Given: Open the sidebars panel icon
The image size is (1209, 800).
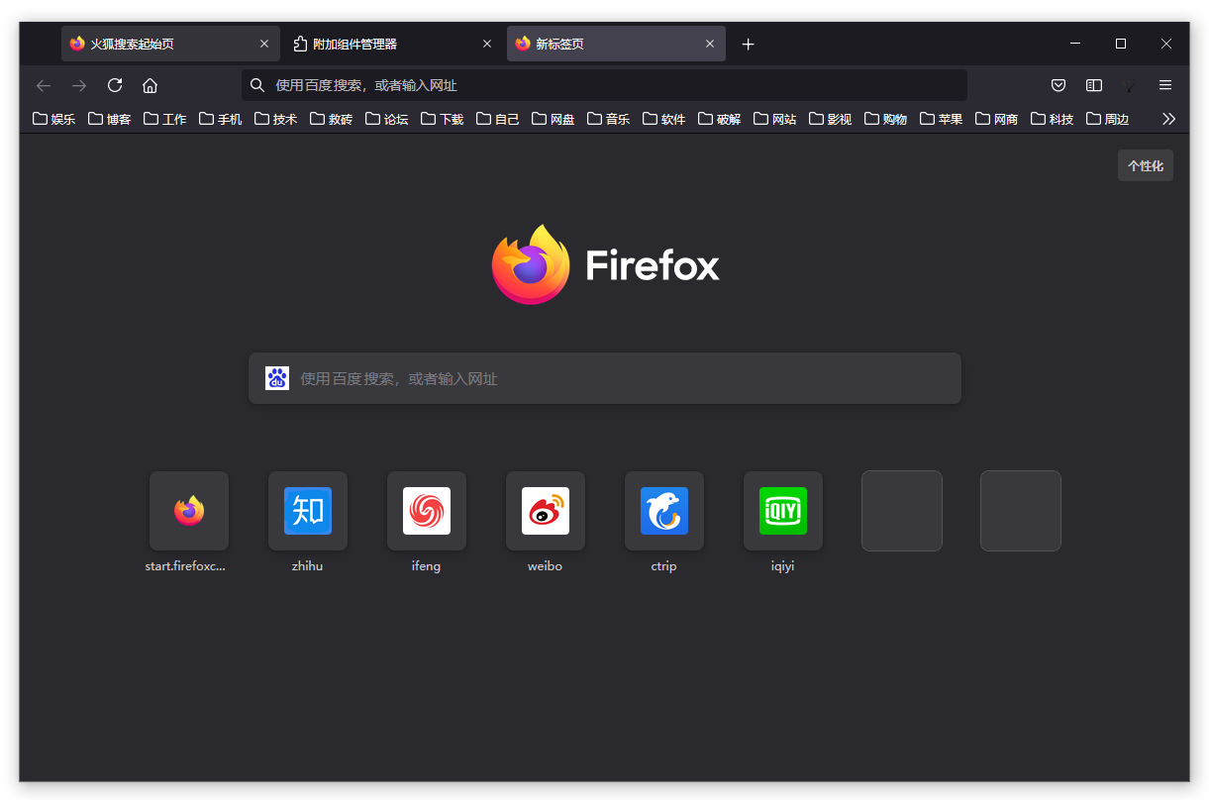Looking at the screenshot, I should point(1093,85).
